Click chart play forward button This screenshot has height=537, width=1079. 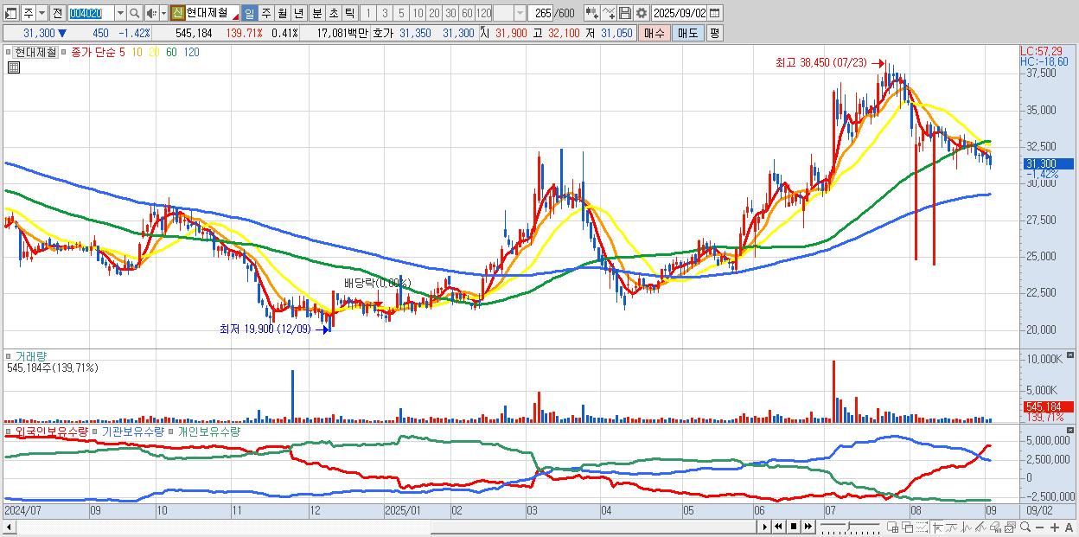[765, 527]
